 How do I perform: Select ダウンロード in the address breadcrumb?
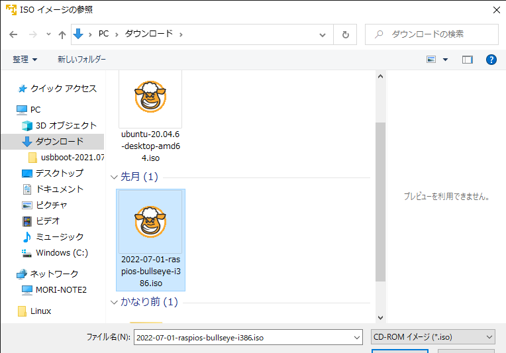click(149, 34)
